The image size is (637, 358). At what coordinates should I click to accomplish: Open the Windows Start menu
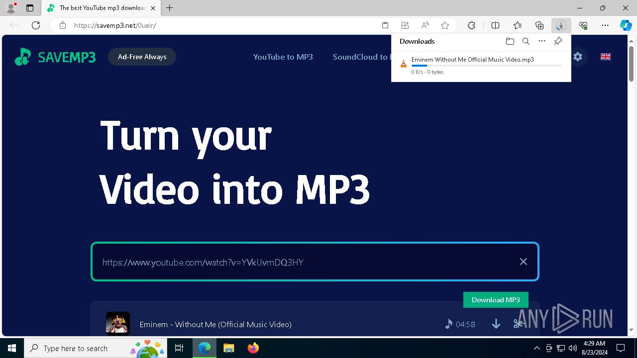click(x=12, y=348)
